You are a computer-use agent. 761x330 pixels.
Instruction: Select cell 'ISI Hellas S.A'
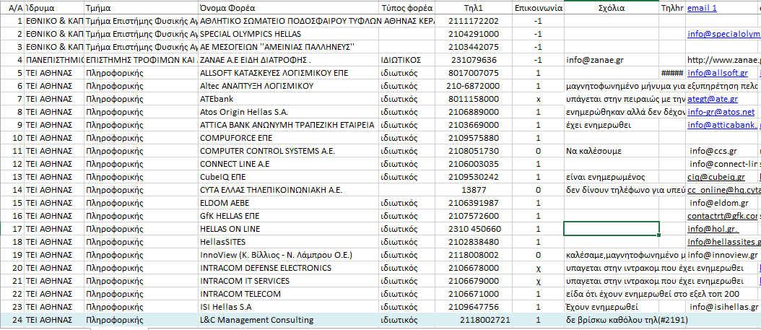tap(289, 307)
